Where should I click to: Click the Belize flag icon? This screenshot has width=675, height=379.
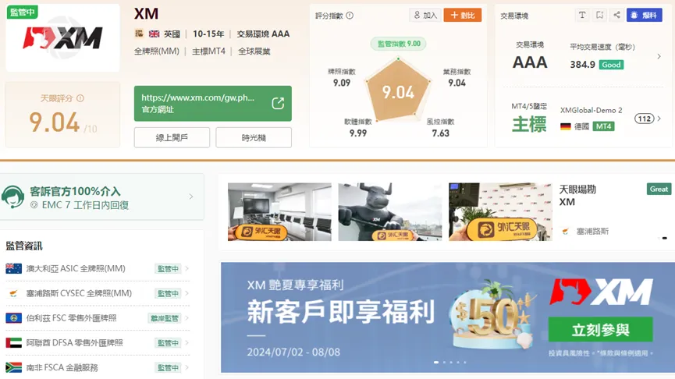[14, 318]
